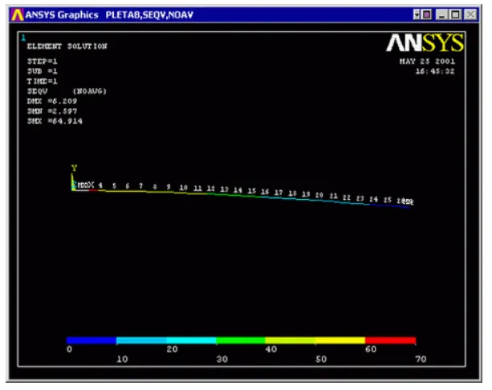Image resolution: width=492 pixels, height=390 pixels.
Task: Click the legend value 20
Action: click(x=172, y=349)
